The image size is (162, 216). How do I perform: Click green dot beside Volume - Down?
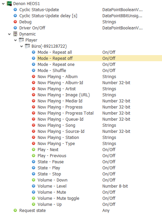point(34,180)
